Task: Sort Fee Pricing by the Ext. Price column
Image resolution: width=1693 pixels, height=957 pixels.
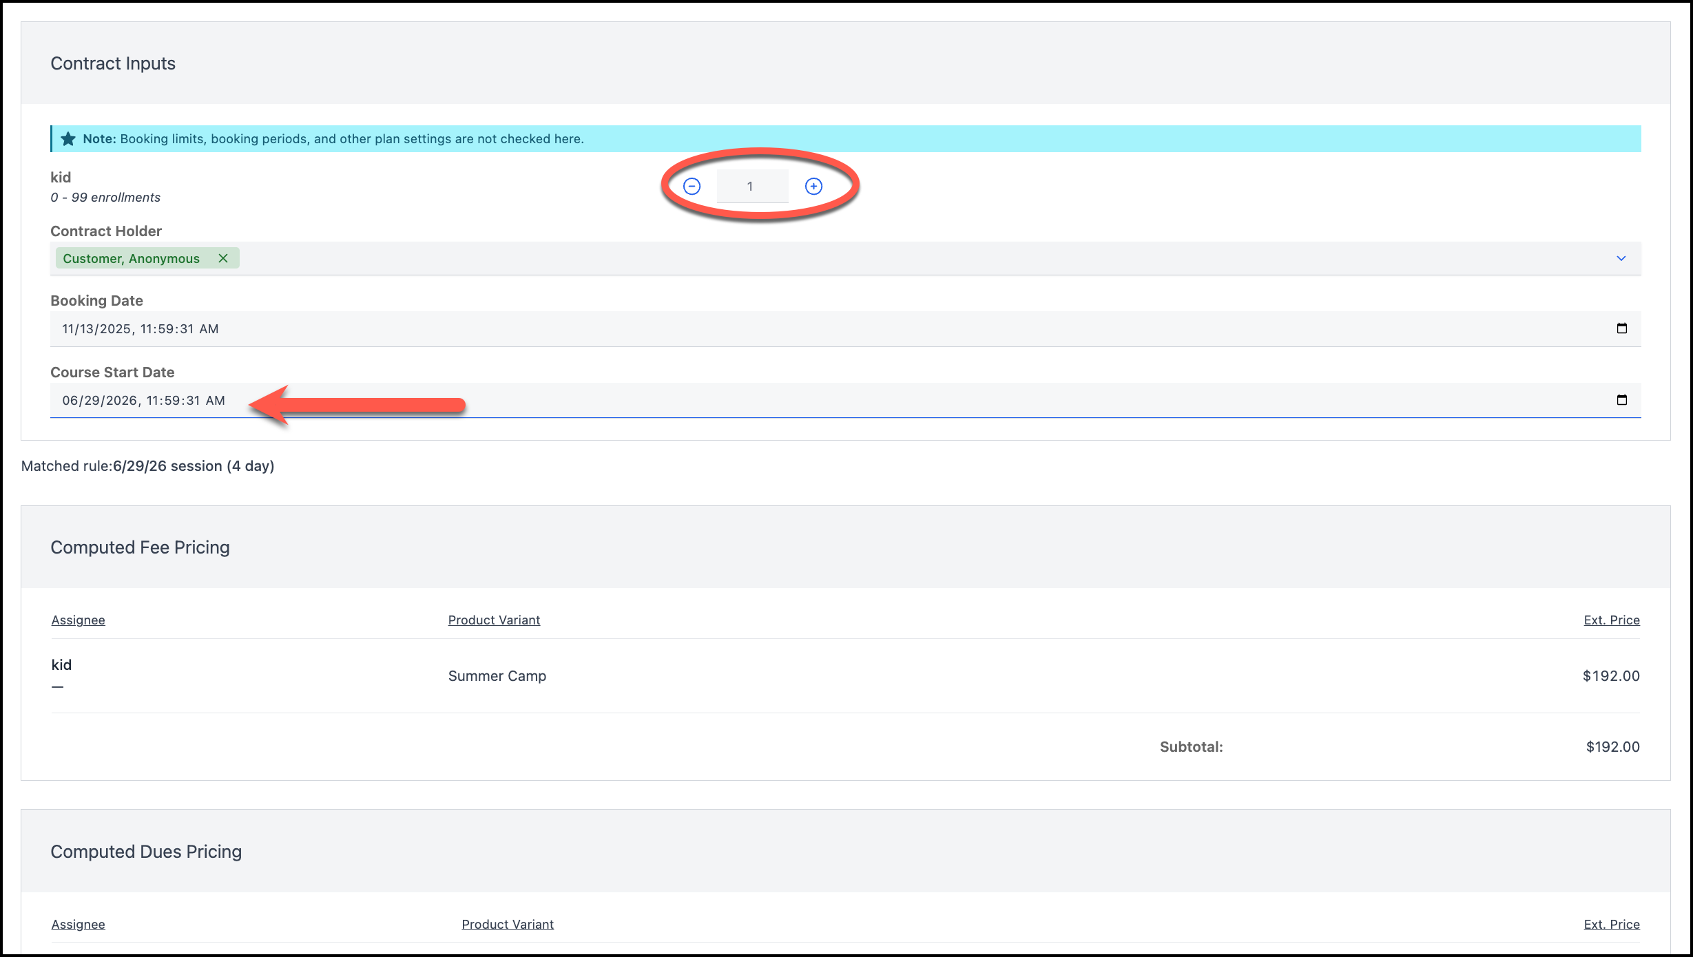Action: point(1611,620)
